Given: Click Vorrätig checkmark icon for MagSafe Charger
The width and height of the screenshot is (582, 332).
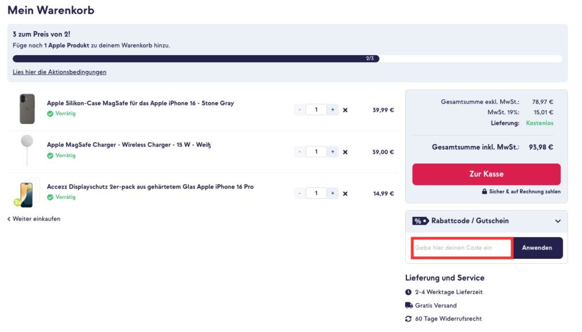Looking at the screenshot, I should click(50, 156).
